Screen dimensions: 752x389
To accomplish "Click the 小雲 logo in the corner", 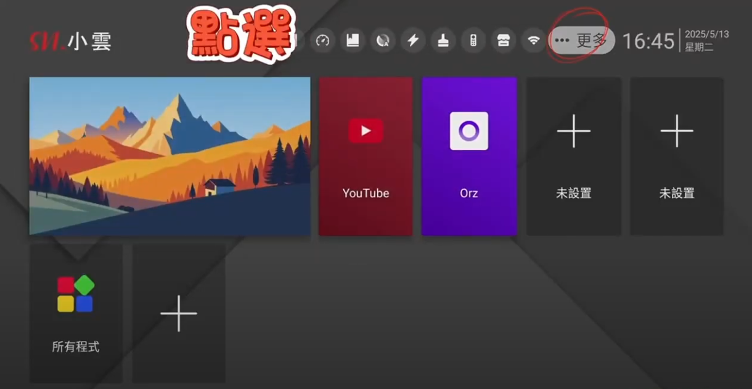I will click(71, 41).
